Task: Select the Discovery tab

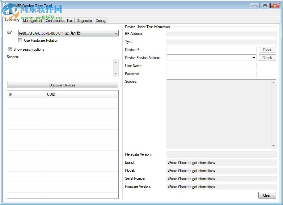Action: (12, 20)
